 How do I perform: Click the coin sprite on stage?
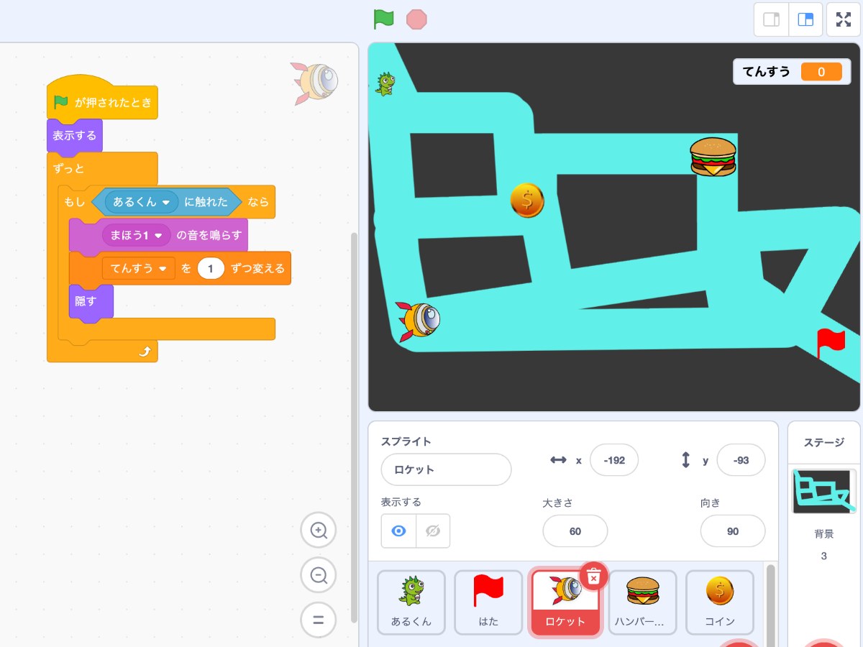click(x=527, y=201)
